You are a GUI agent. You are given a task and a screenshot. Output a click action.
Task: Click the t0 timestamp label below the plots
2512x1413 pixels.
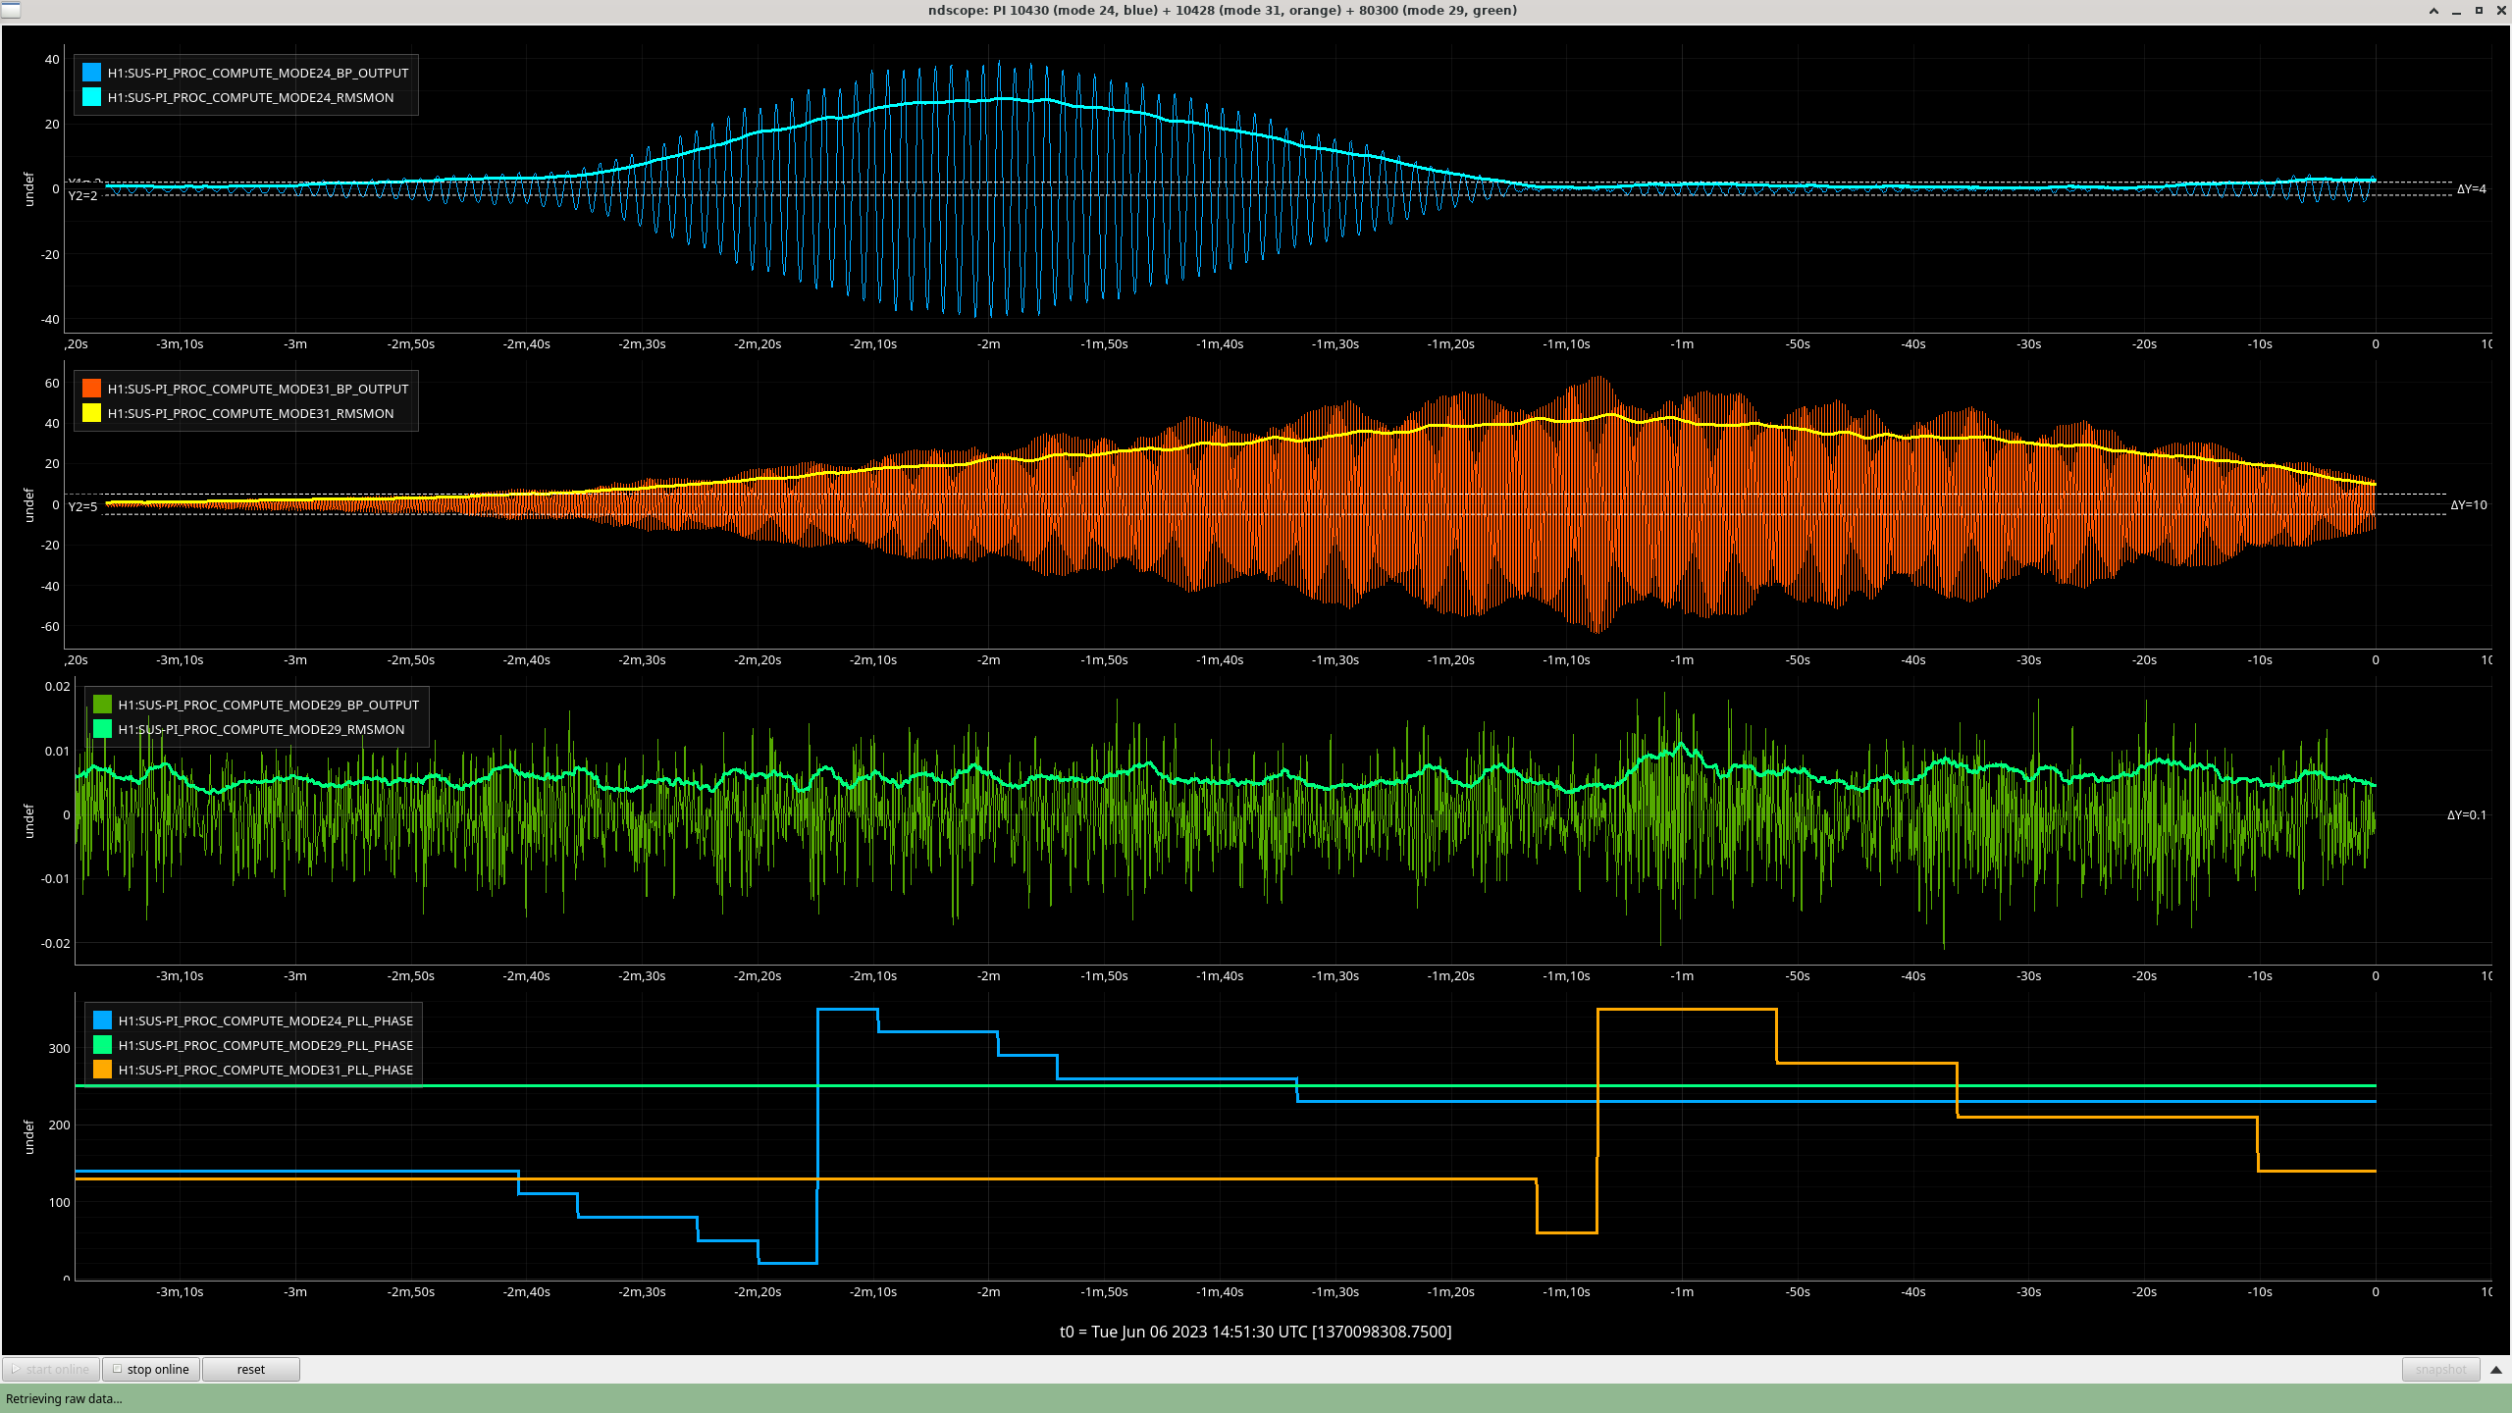(1255, 1332)
